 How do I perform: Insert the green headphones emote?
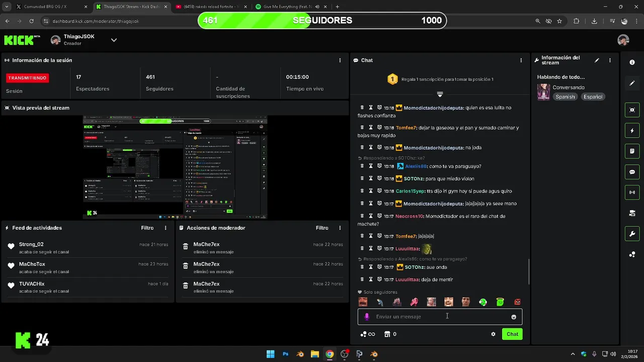[x=483, y=302]
